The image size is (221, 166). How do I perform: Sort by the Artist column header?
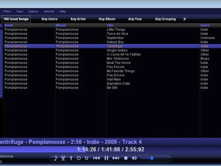point(9,25)
